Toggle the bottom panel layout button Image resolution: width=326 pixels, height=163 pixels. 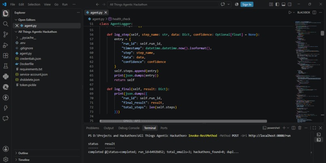284,4
